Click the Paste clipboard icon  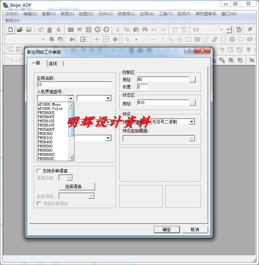(x=136, y=30)
